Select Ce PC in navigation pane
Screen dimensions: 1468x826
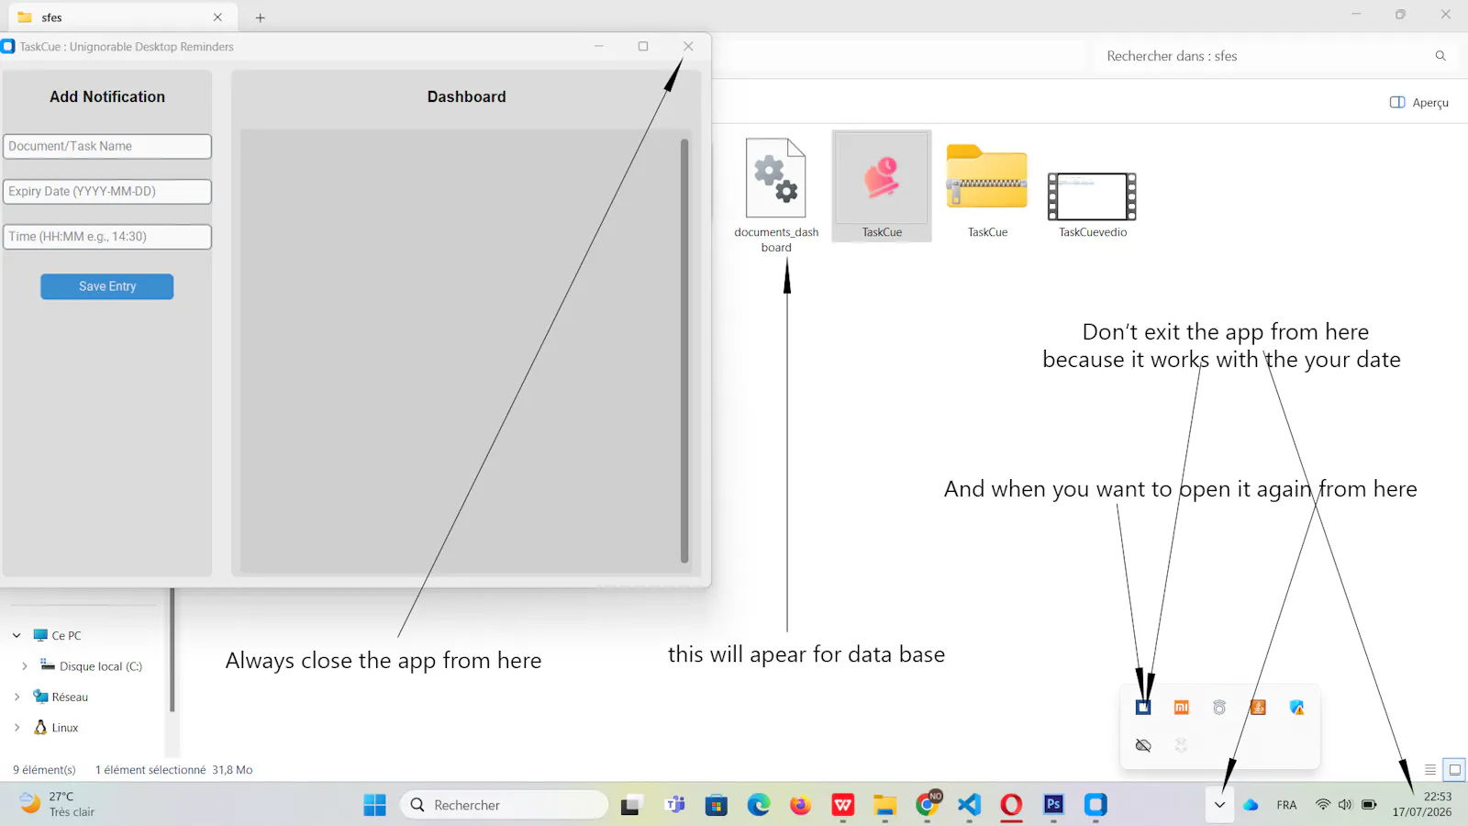[57, 636]
